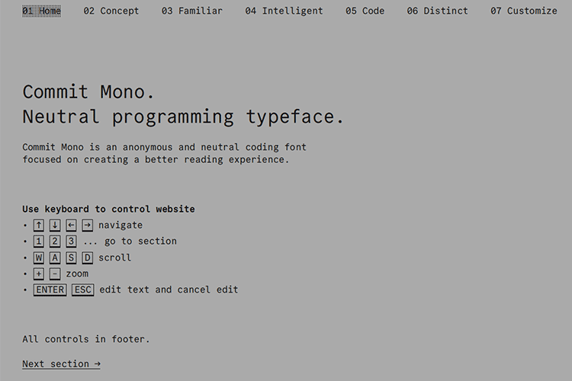Image resolution: width=572 pixels, height=381 pixels.
Task: Go to 05 Code section
Action: [365, 11]
